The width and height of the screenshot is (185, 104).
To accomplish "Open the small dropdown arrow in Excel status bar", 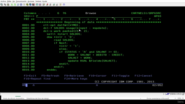I will click(x=140, y=99).
